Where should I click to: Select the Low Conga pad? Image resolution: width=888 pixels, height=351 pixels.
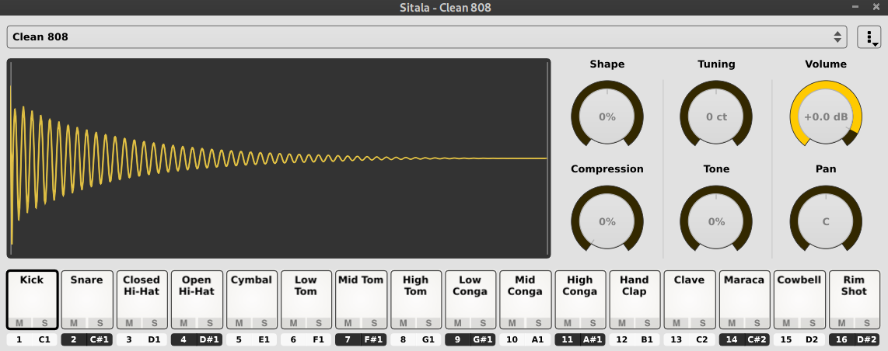[x=470, y=294]
